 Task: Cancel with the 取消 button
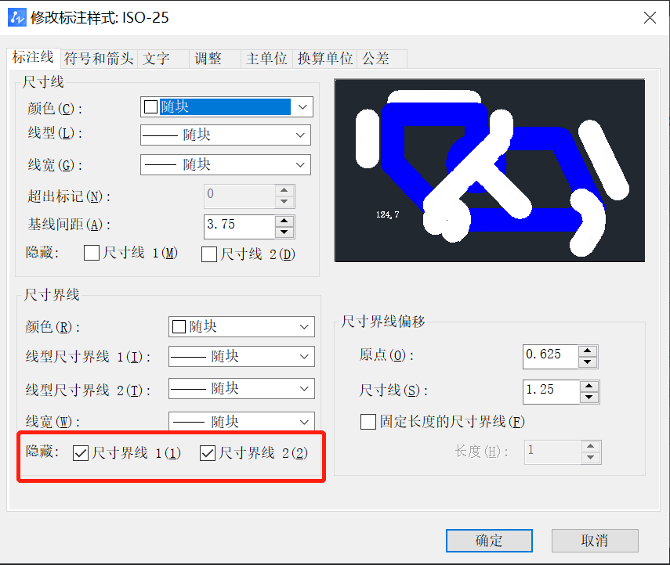click(x=595, y=541)
